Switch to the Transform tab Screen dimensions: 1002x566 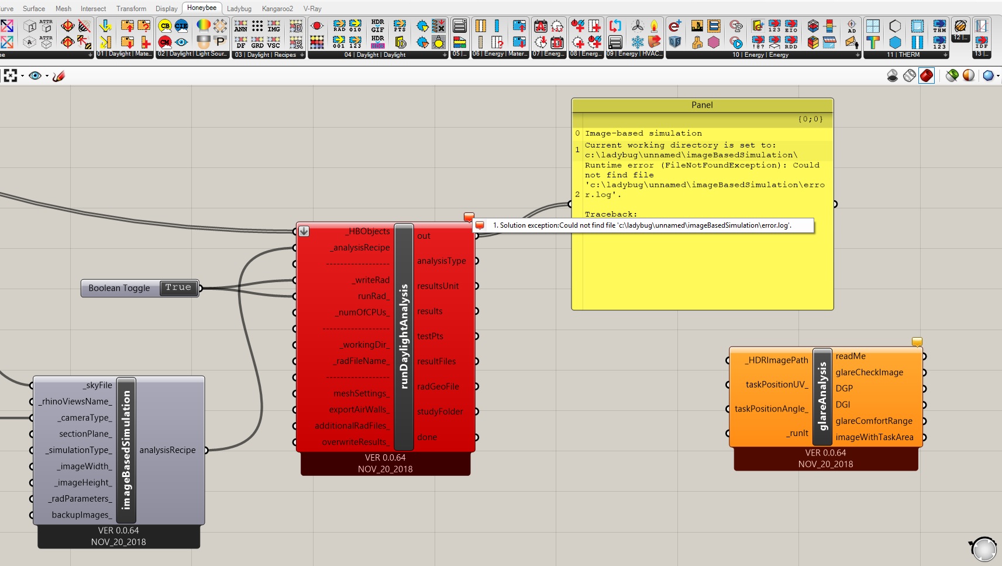click(131, 9)
